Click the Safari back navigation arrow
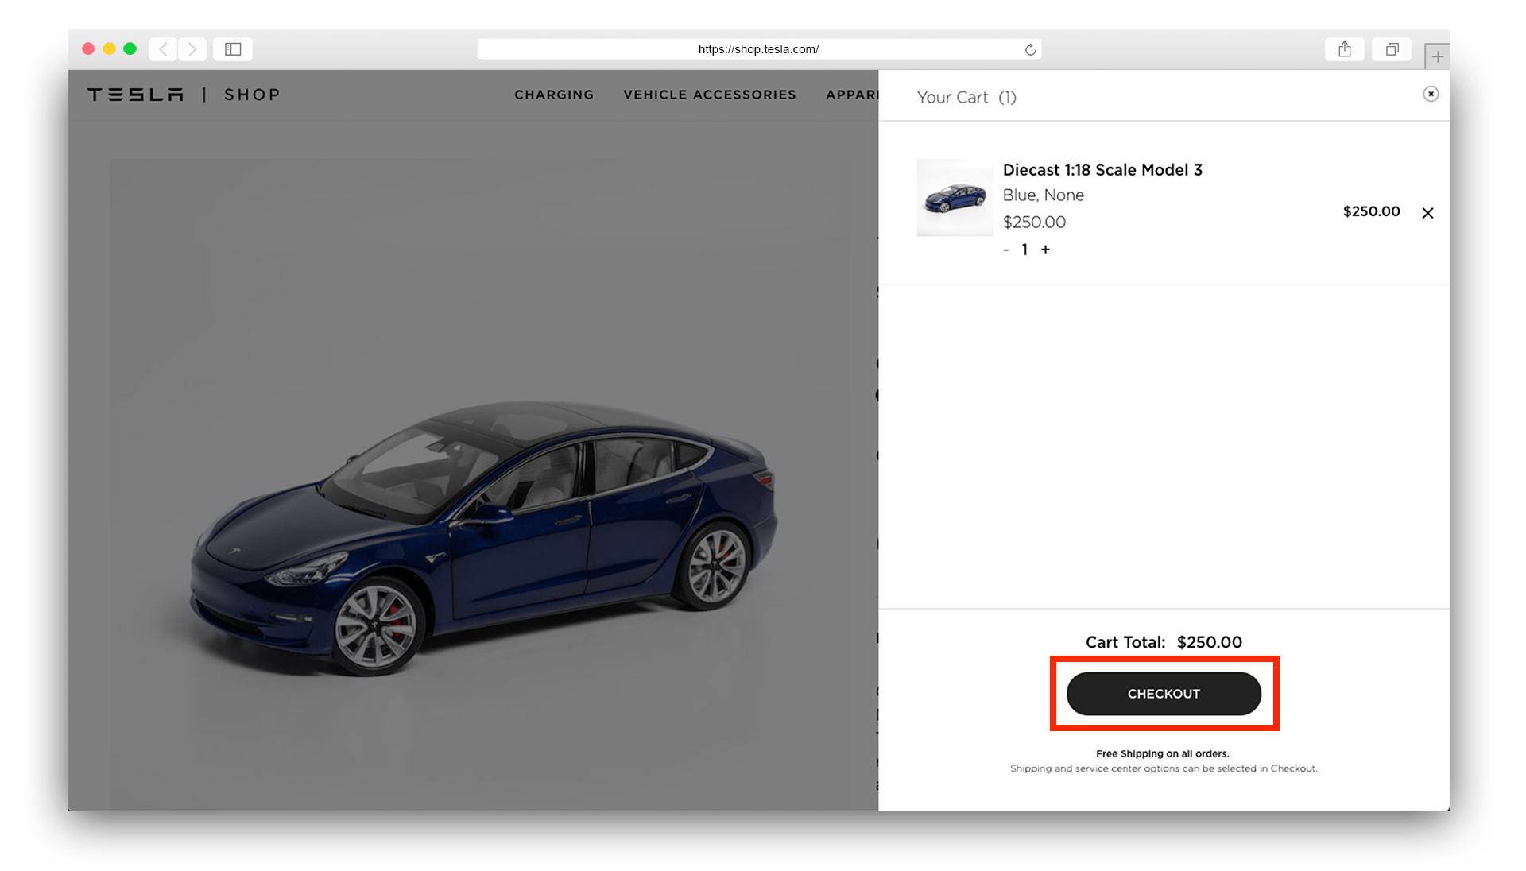 pos(163,48)
